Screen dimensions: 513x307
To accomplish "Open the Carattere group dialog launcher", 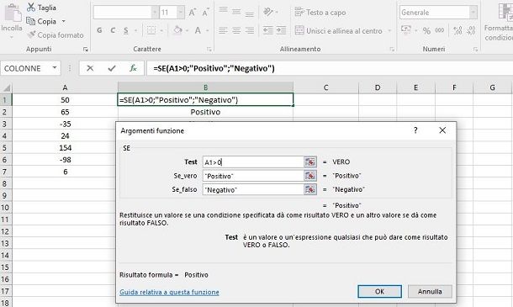I will pyautogui.click(x=209, y=50).
